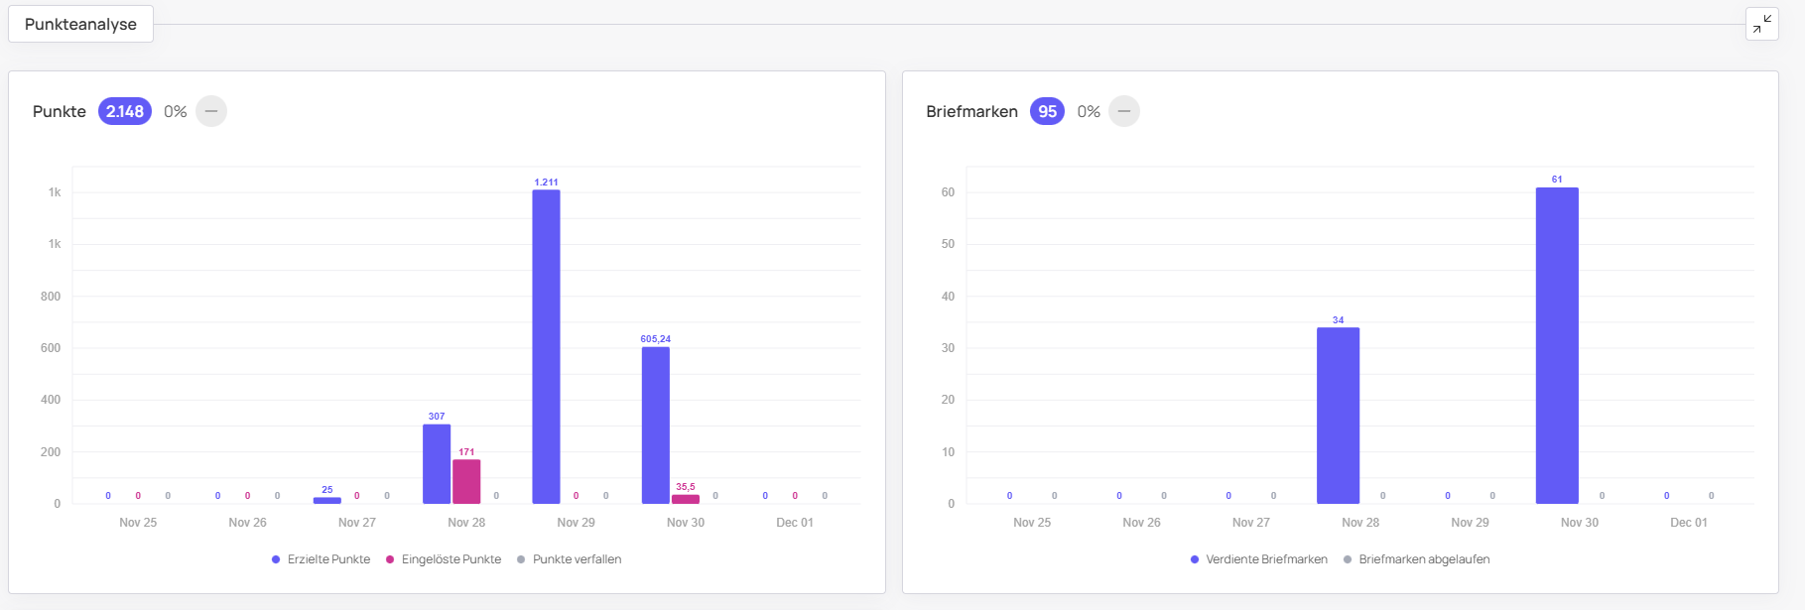Toggle Erzielte Punkte legend series
This screenshot has width=1805, height=610.
point(328,559)
